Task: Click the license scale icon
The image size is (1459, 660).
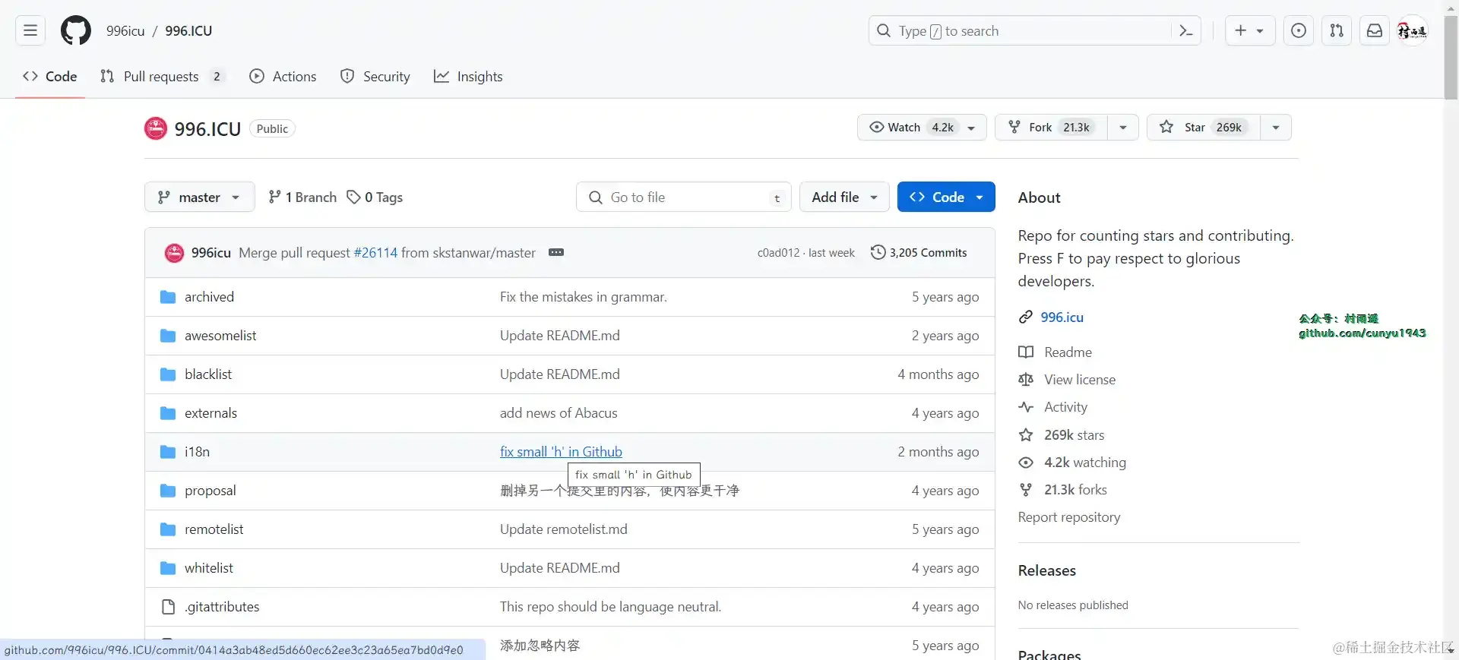Action: (1026, 380)
